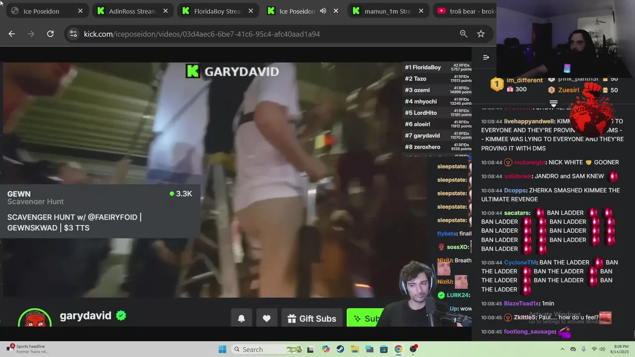Close the AdinRoss Stream tab

point(165,11)
